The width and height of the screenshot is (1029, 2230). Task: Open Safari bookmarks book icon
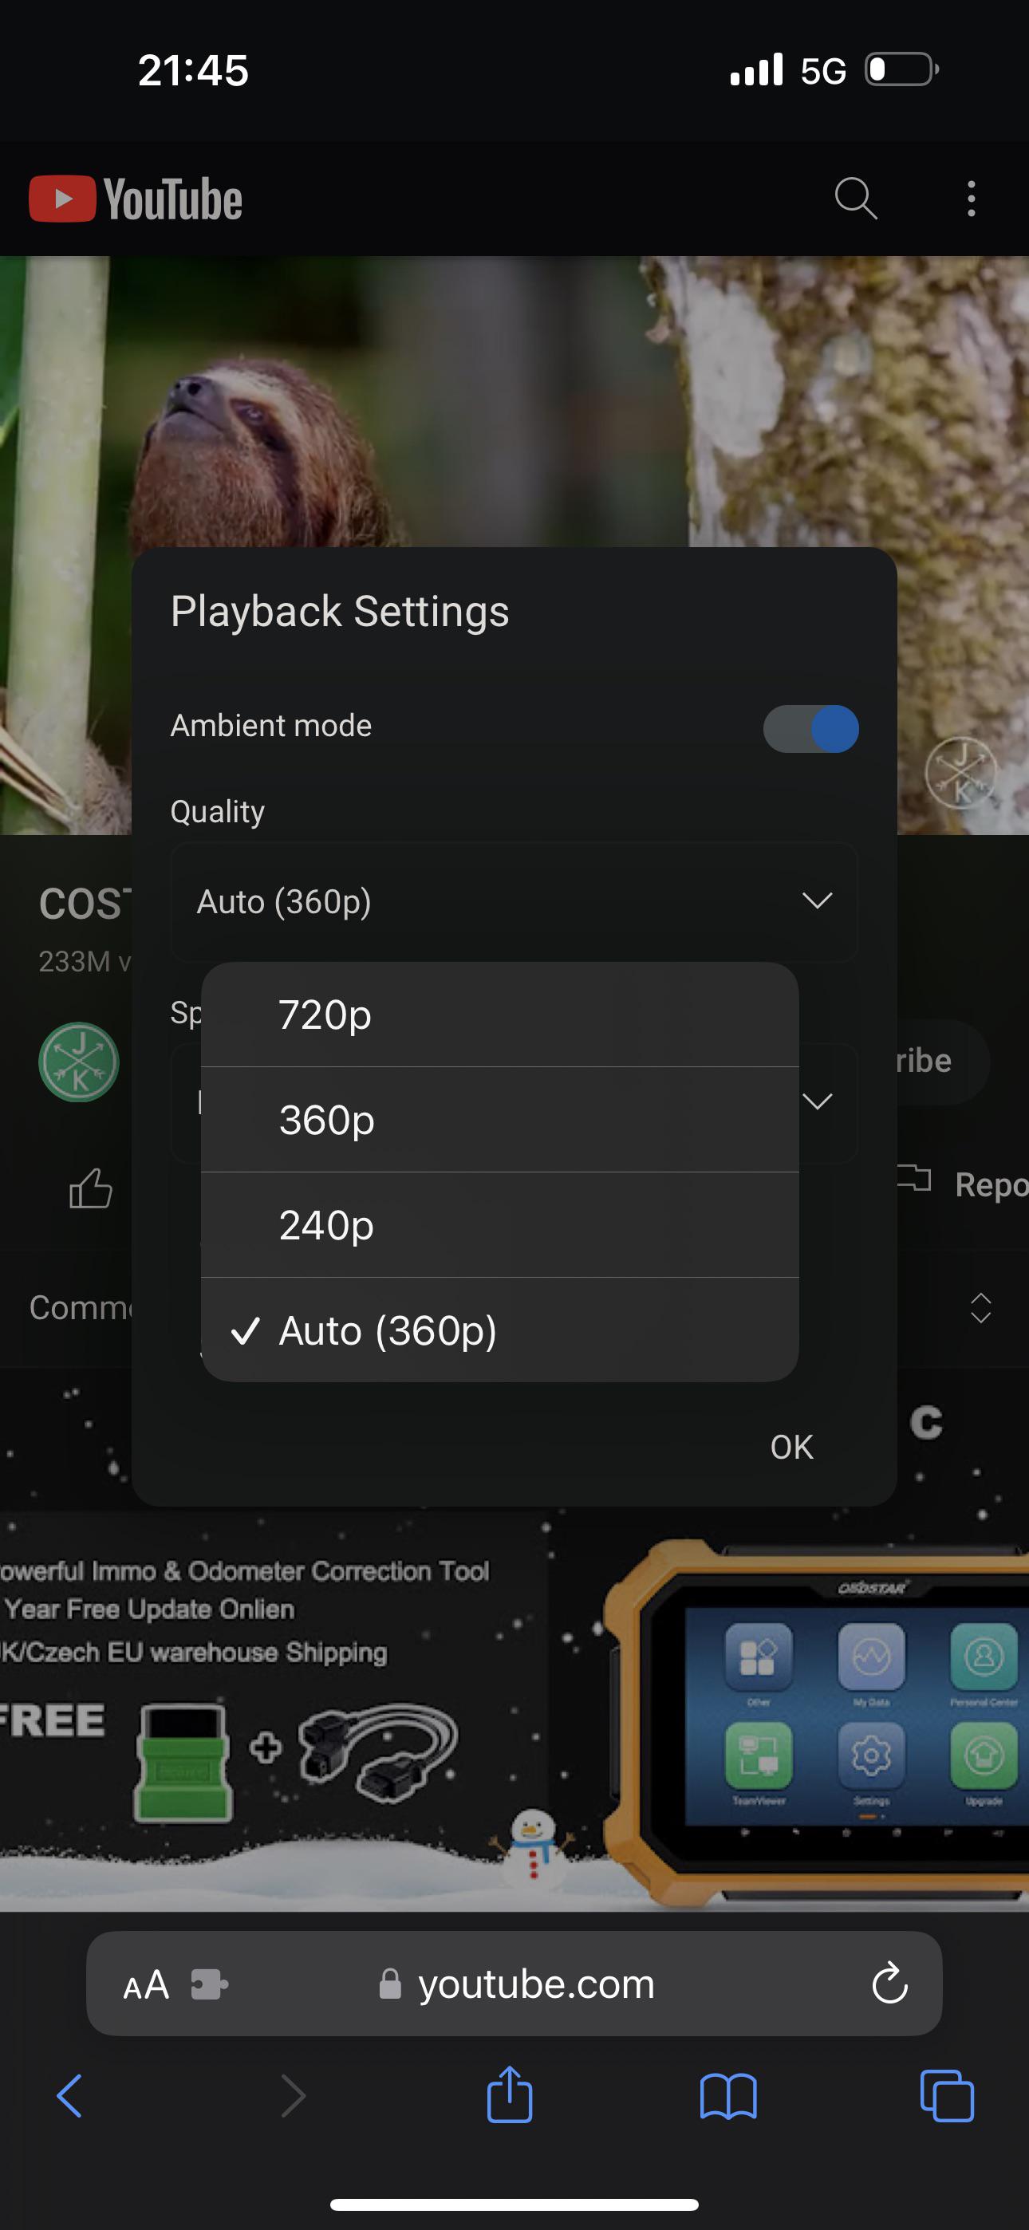[727, 2097]
